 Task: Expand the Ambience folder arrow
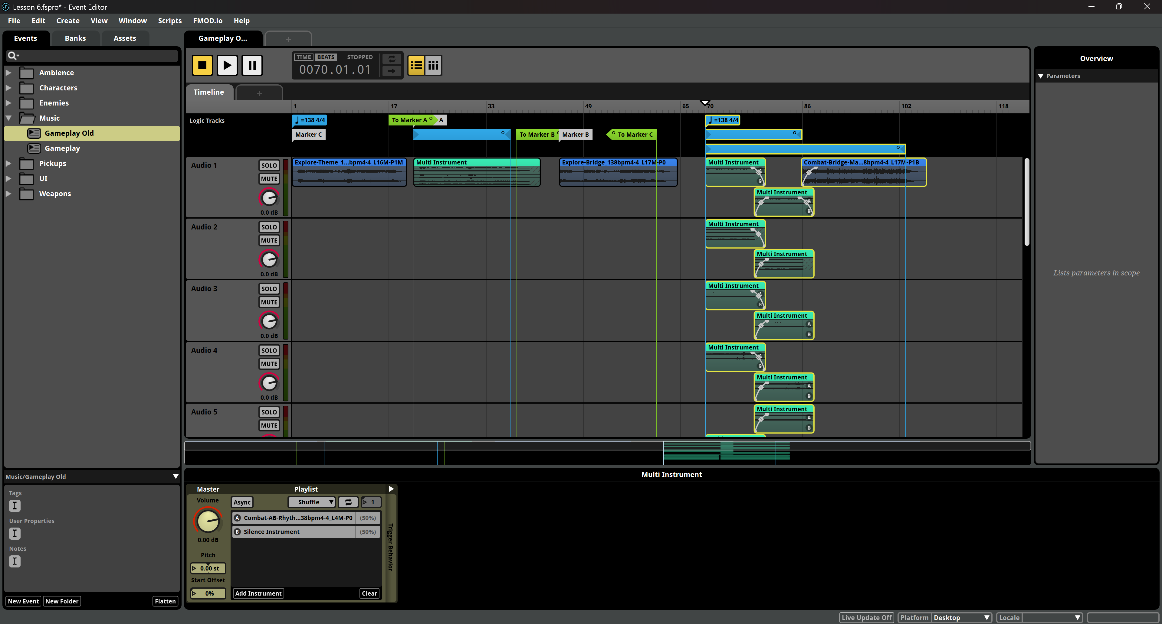8,73
